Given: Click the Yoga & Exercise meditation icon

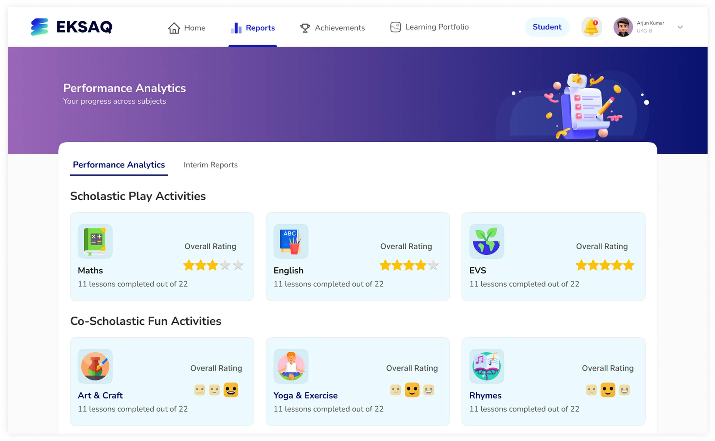Looking at the screenshot, I should point(291,366).
